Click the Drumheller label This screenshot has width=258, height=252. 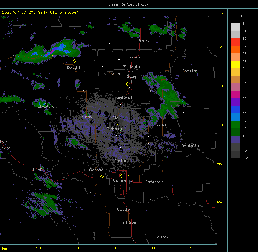[x=191, y=146]
